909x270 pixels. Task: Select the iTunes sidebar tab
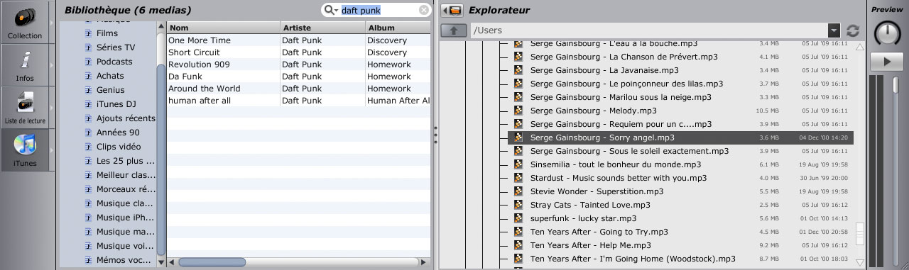[25, 150]
